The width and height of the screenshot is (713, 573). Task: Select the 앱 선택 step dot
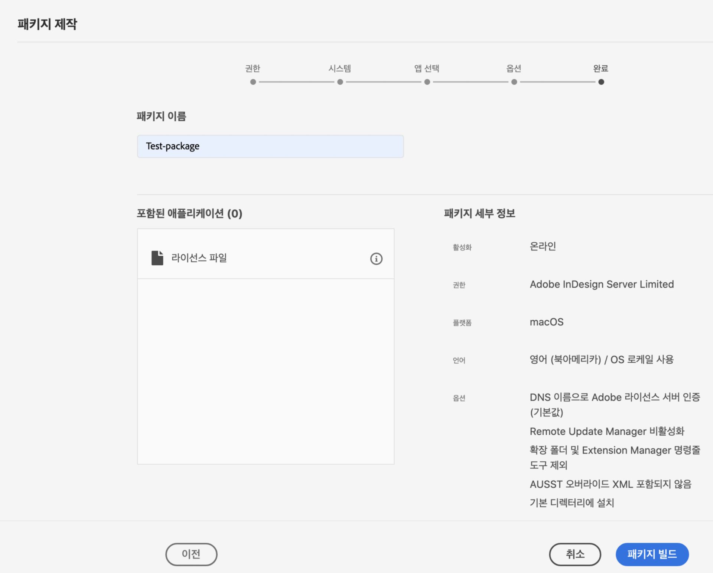pos(427,82)
